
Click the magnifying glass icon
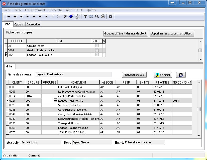point(97,17)
